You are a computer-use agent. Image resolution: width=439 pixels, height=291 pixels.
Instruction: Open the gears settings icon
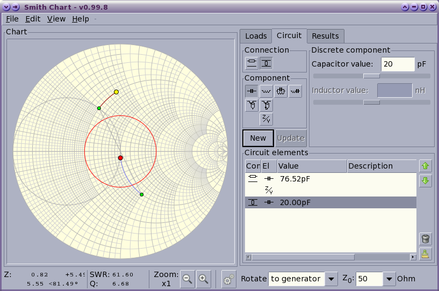[228, 279]
